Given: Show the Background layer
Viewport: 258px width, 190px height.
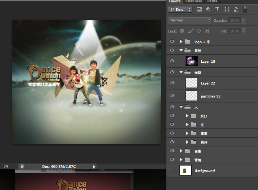Looking at the screenshot, I should pos(172,170).
